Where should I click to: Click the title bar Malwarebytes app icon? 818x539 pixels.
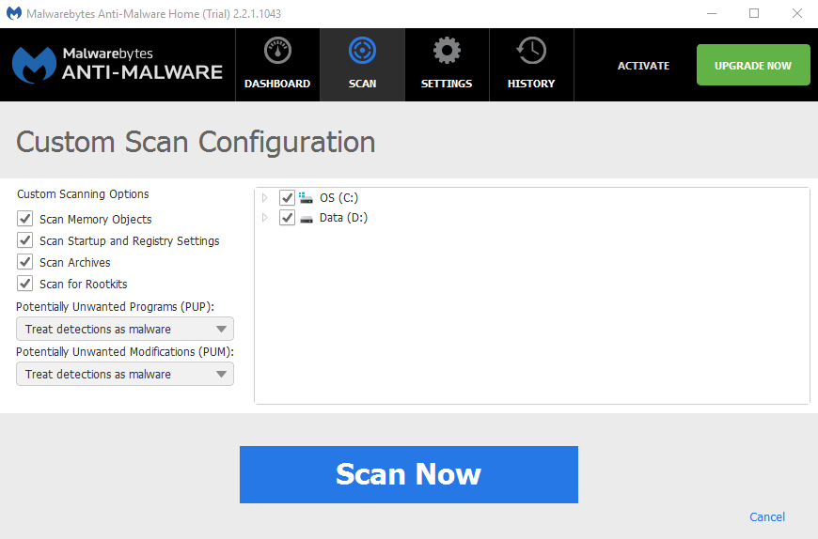13,13
